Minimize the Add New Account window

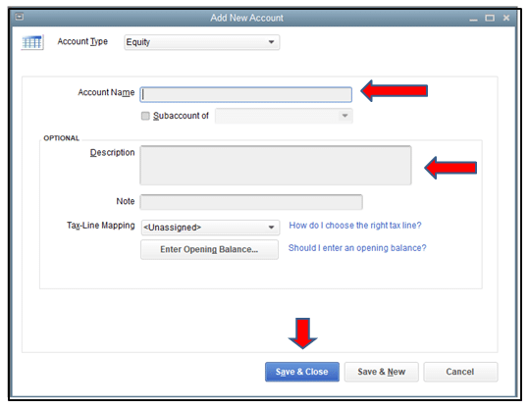coord(473,19)
